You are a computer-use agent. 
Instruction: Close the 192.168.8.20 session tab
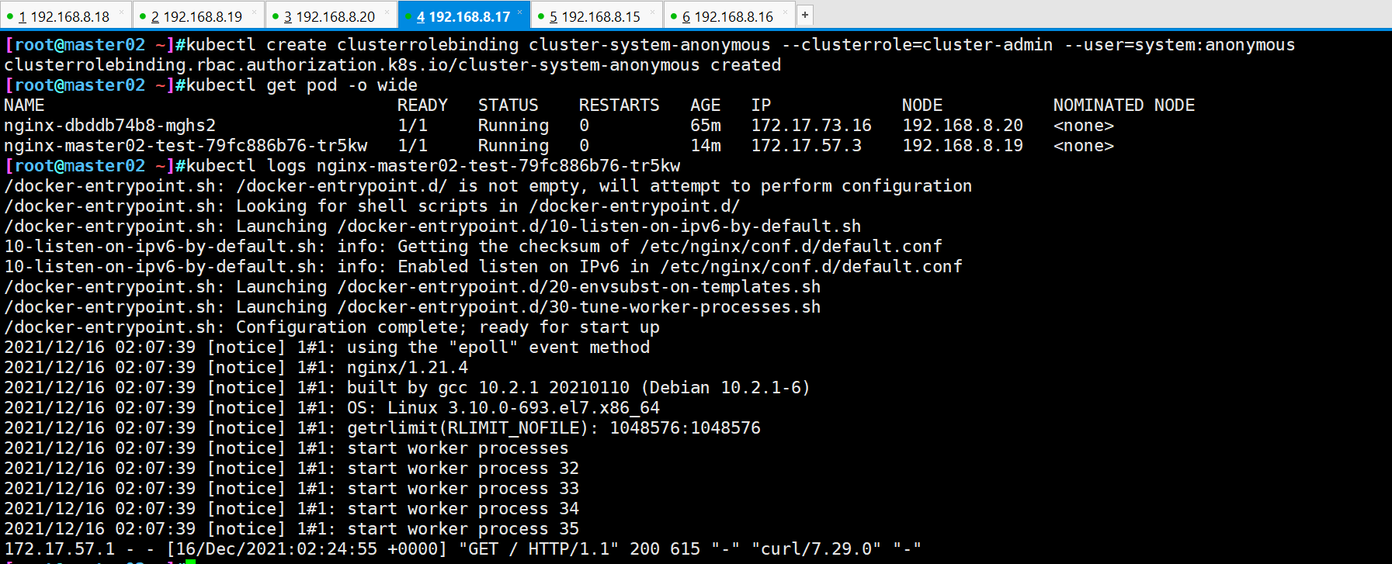pos(387,12)
